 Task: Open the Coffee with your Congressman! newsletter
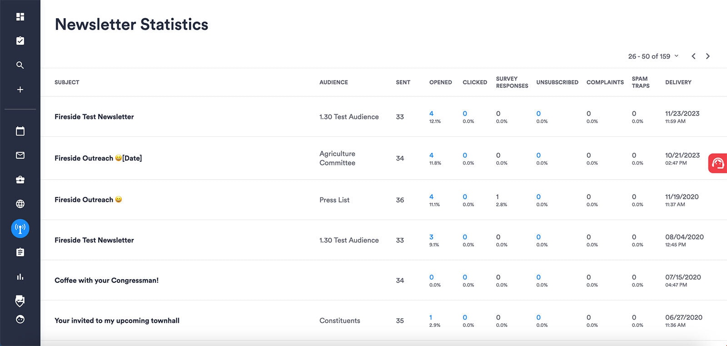point(106,281)
